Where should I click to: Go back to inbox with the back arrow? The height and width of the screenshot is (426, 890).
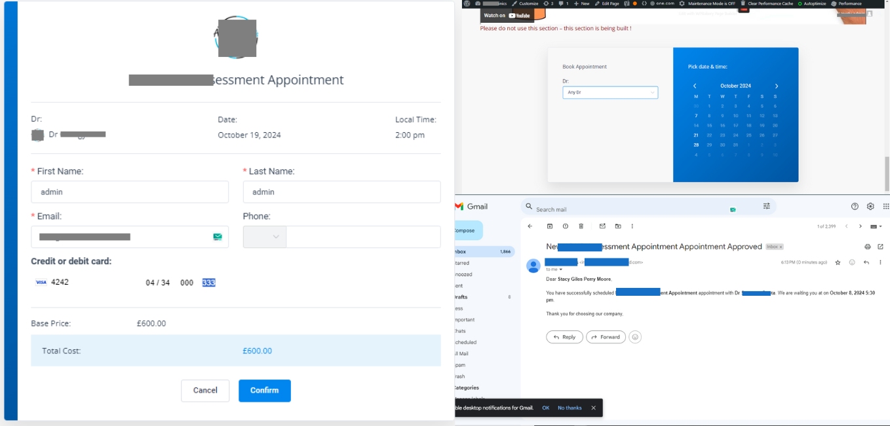[x=530, y=226]
